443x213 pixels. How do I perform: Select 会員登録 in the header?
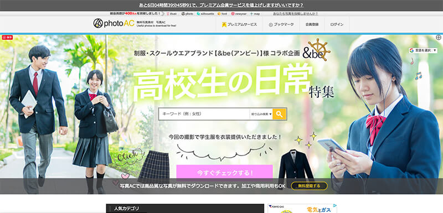click(x=312, y=24)
